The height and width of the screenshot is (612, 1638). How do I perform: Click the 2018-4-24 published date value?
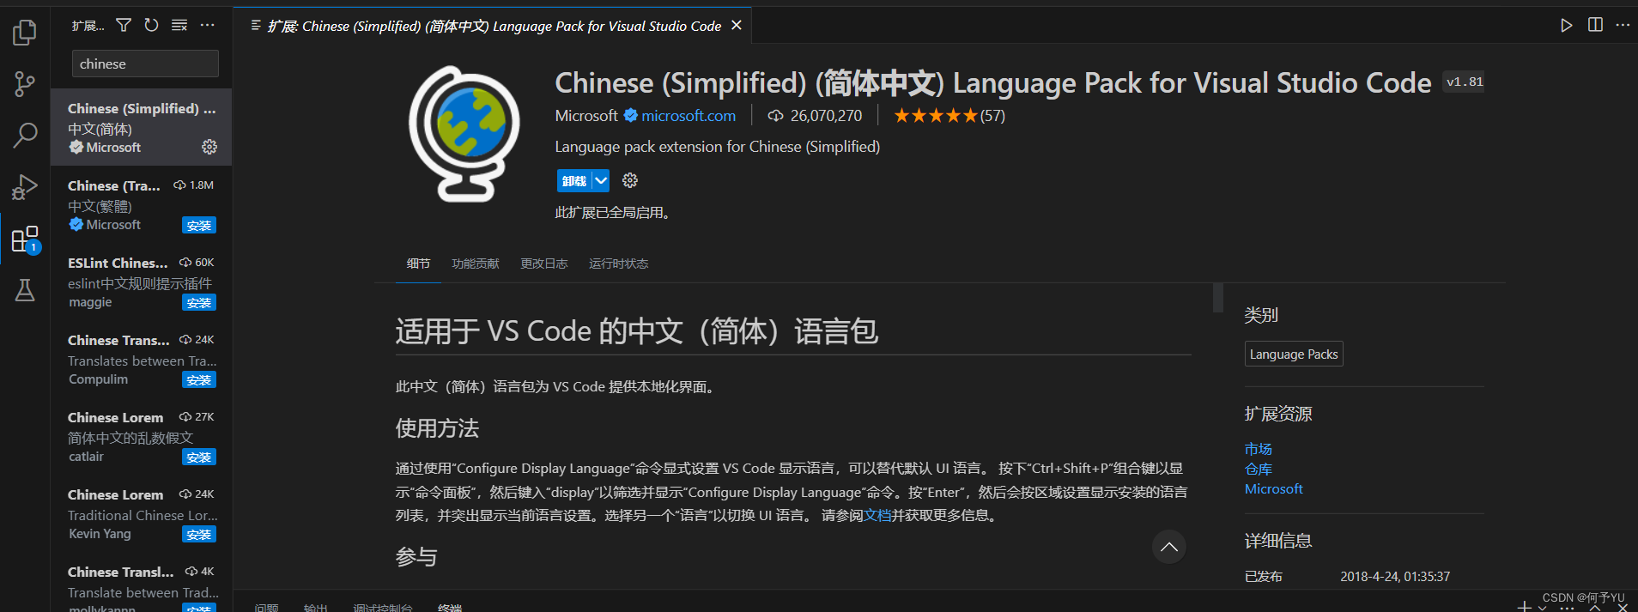click(1395, 577)
